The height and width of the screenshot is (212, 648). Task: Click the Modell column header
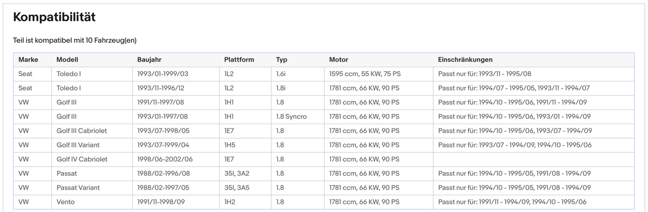[67, 60]
